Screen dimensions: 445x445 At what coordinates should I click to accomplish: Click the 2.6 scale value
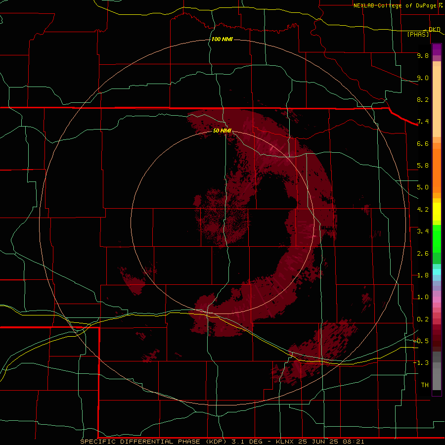(x=423, y=254)
